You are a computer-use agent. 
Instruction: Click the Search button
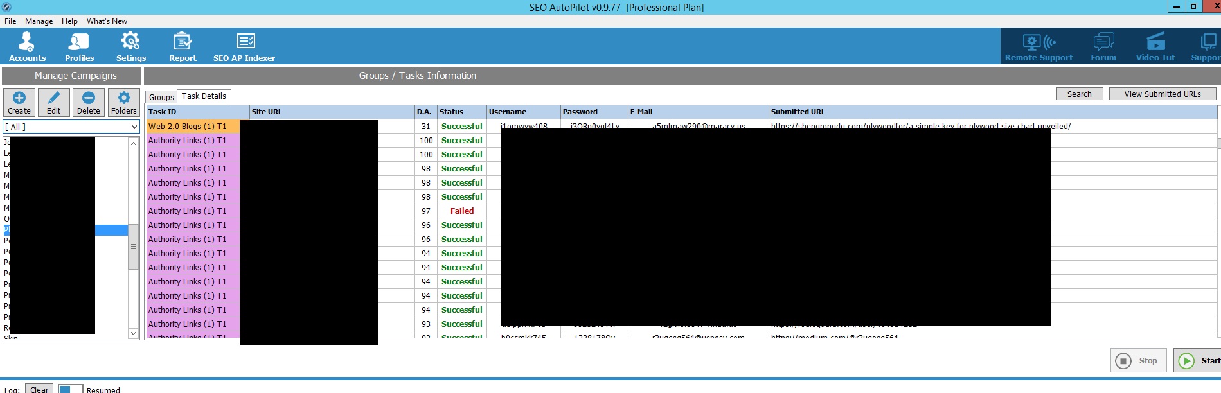pyautogui.click(x=1080, y=94)
